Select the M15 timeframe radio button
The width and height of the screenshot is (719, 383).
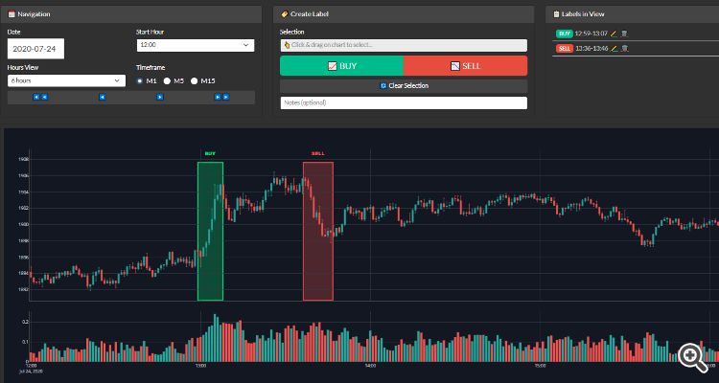coord(195,80)
